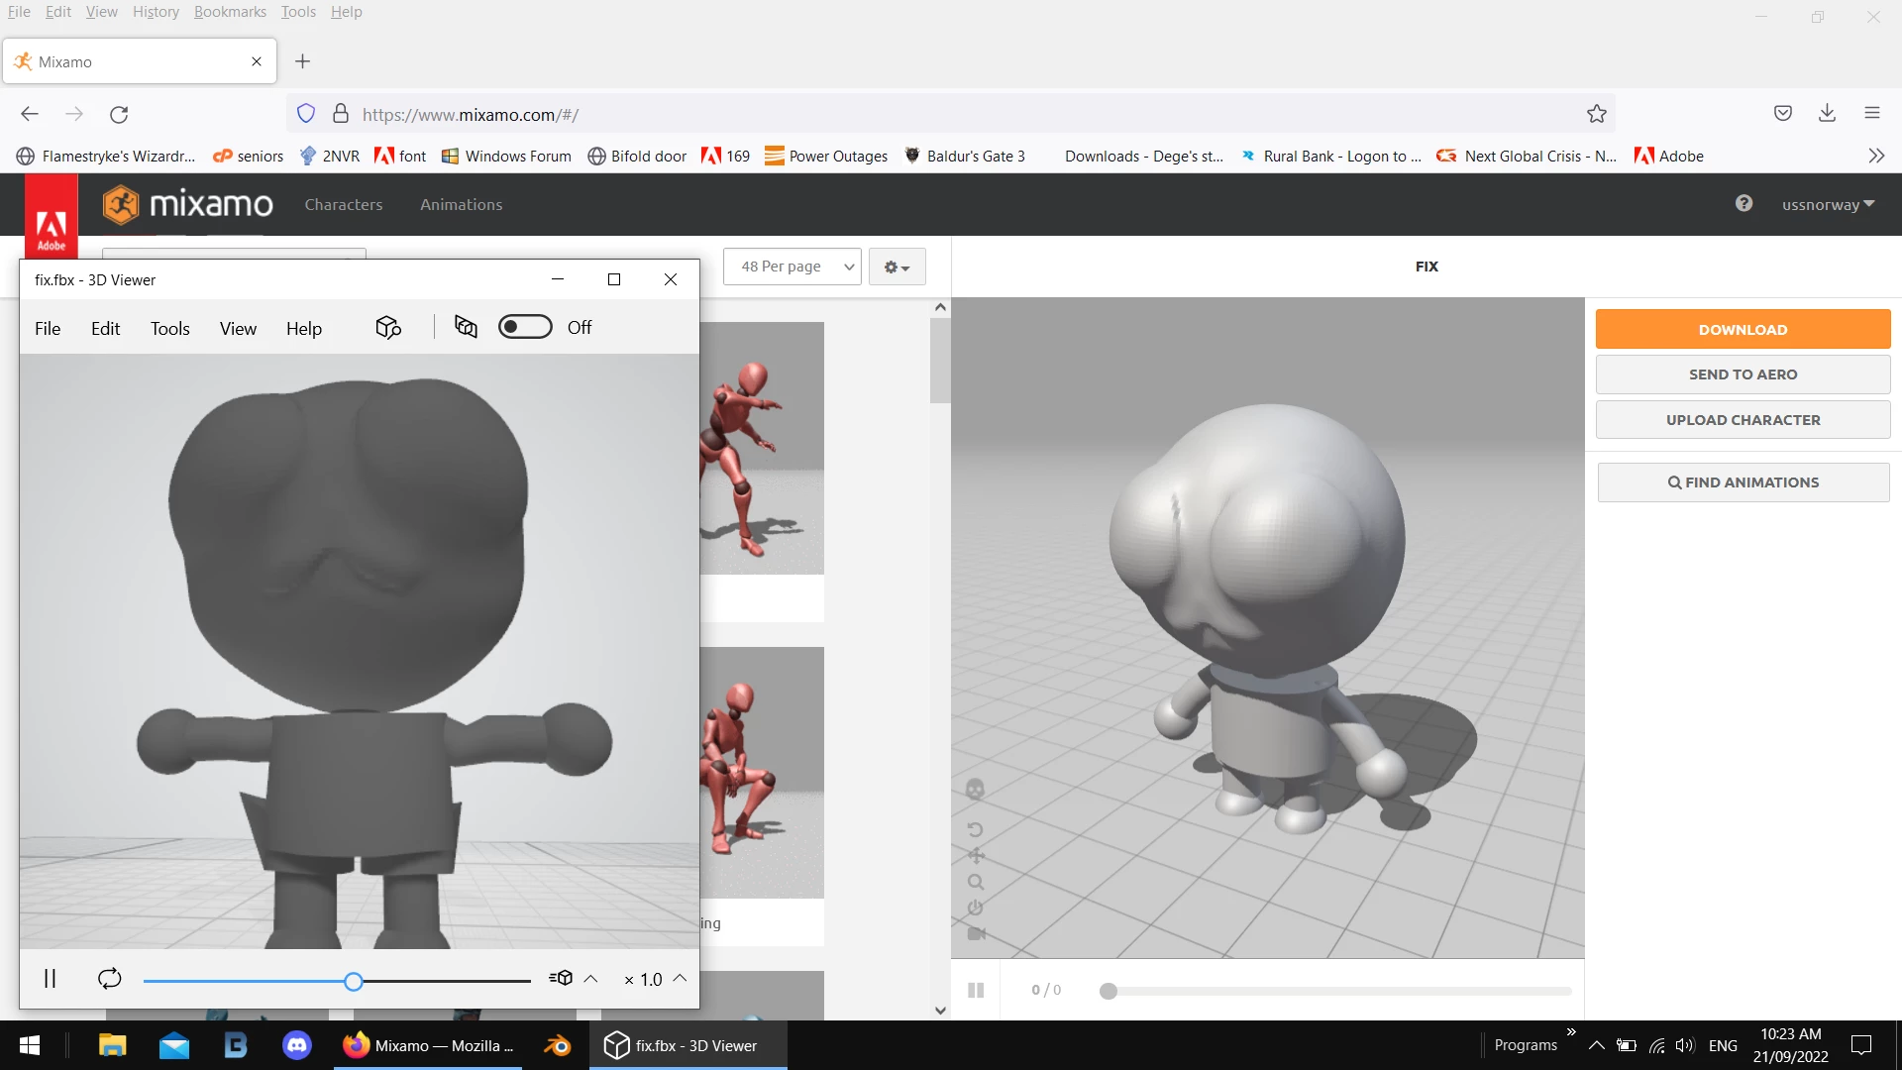The height and width of the screenshot is (1070, 1902).
Task: Open the Tools menu in 3D Viewer
Action: click(169, 329)
